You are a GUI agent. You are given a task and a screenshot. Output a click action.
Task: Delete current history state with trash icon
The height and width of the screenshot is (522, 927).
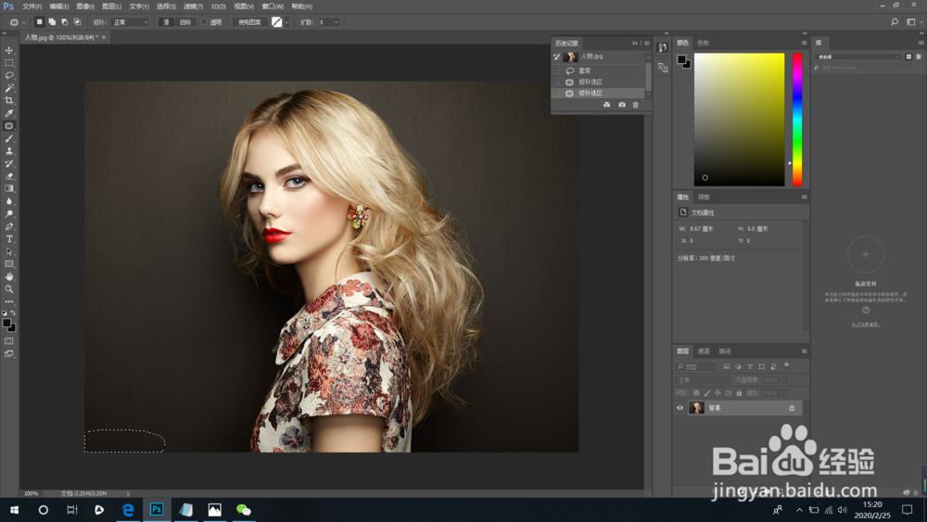coord(636,105)
